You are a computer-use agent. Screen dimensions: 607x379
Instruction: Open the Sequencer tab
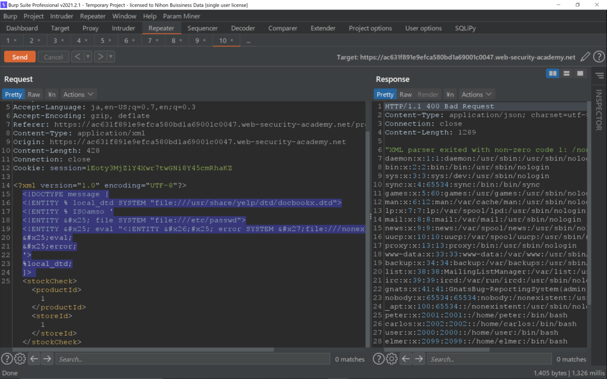coord(202,28)
